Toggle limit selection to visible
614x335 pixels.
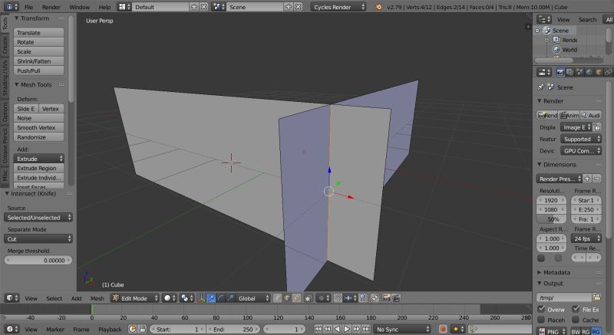click(x=309, y=298)
